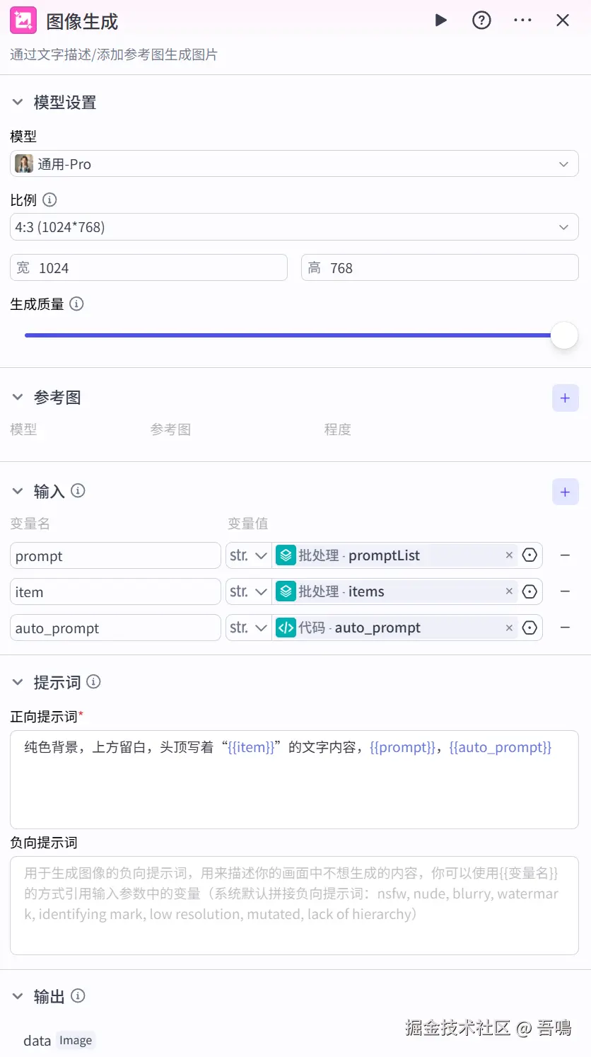Click the 生成质量 slider handle
591x1057 pixels.
(x=564, y=335)
